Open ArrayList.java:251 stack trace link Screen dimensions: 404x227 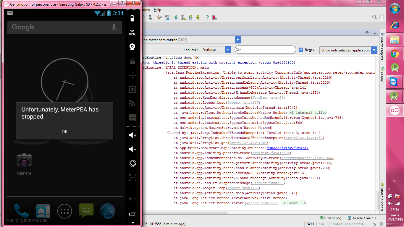[x=304, y=138]
